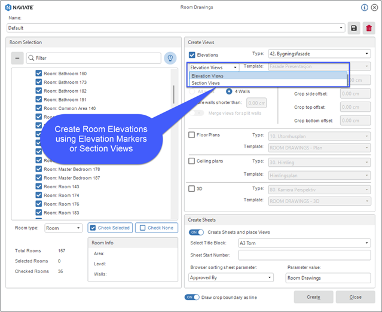Open the Approved By sorting parameter dropdown

point(231,277)
